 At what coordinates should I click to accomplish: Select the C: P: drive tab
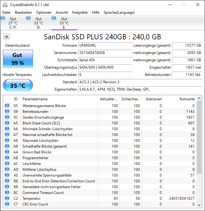tap(13, 23)
